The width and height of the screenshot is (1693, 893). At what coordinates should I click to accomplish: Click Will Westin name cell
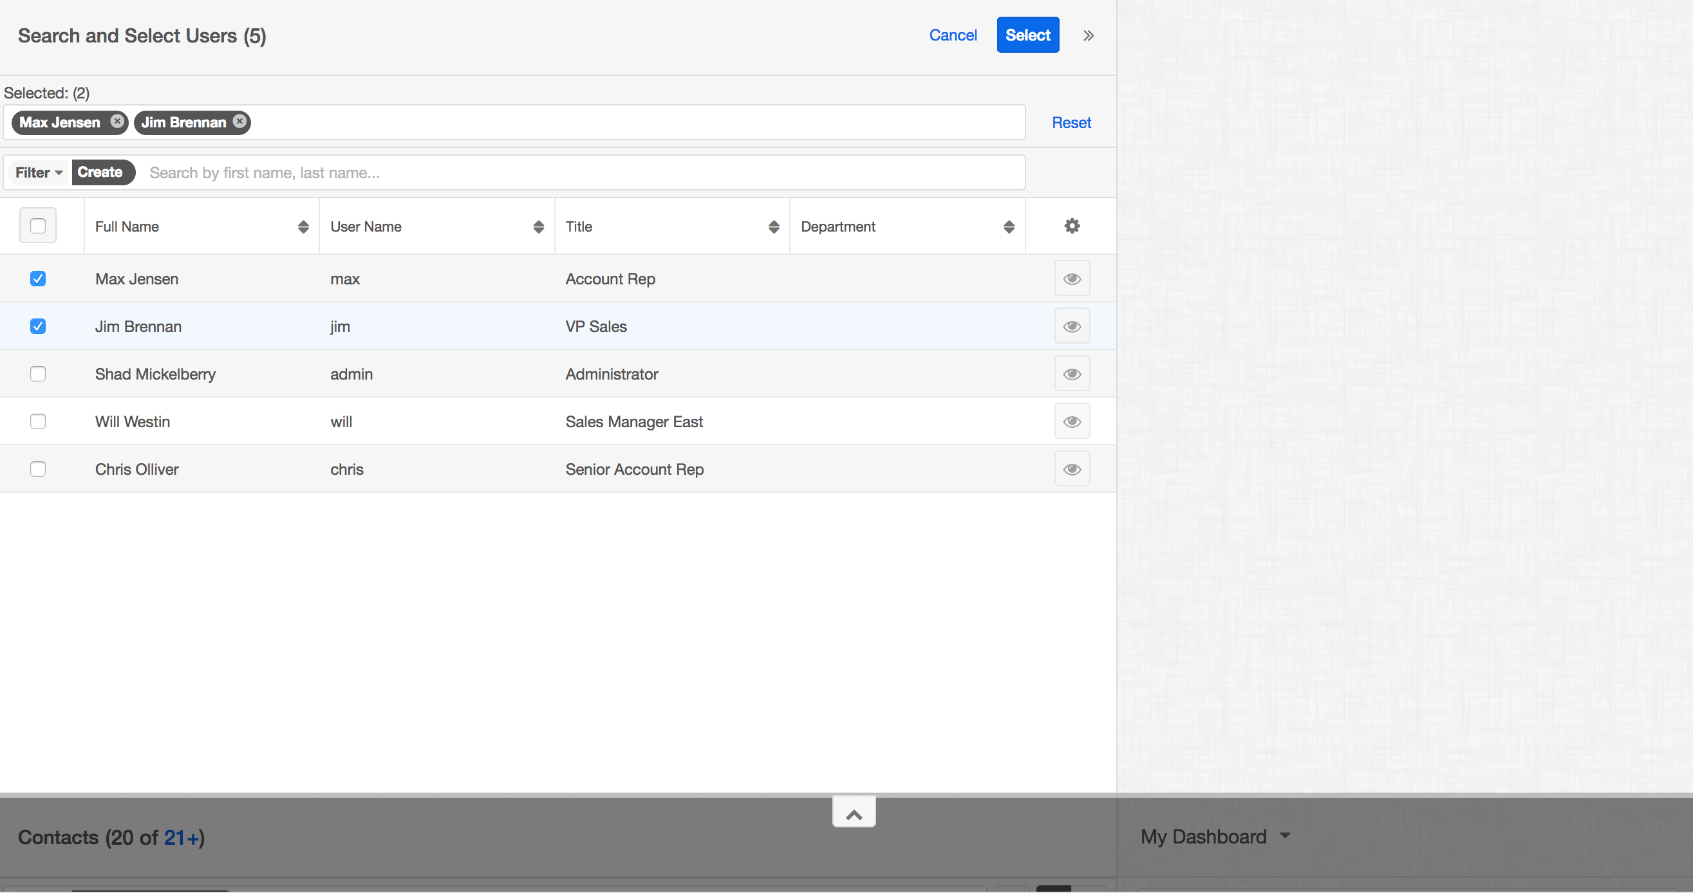point(132,421)
